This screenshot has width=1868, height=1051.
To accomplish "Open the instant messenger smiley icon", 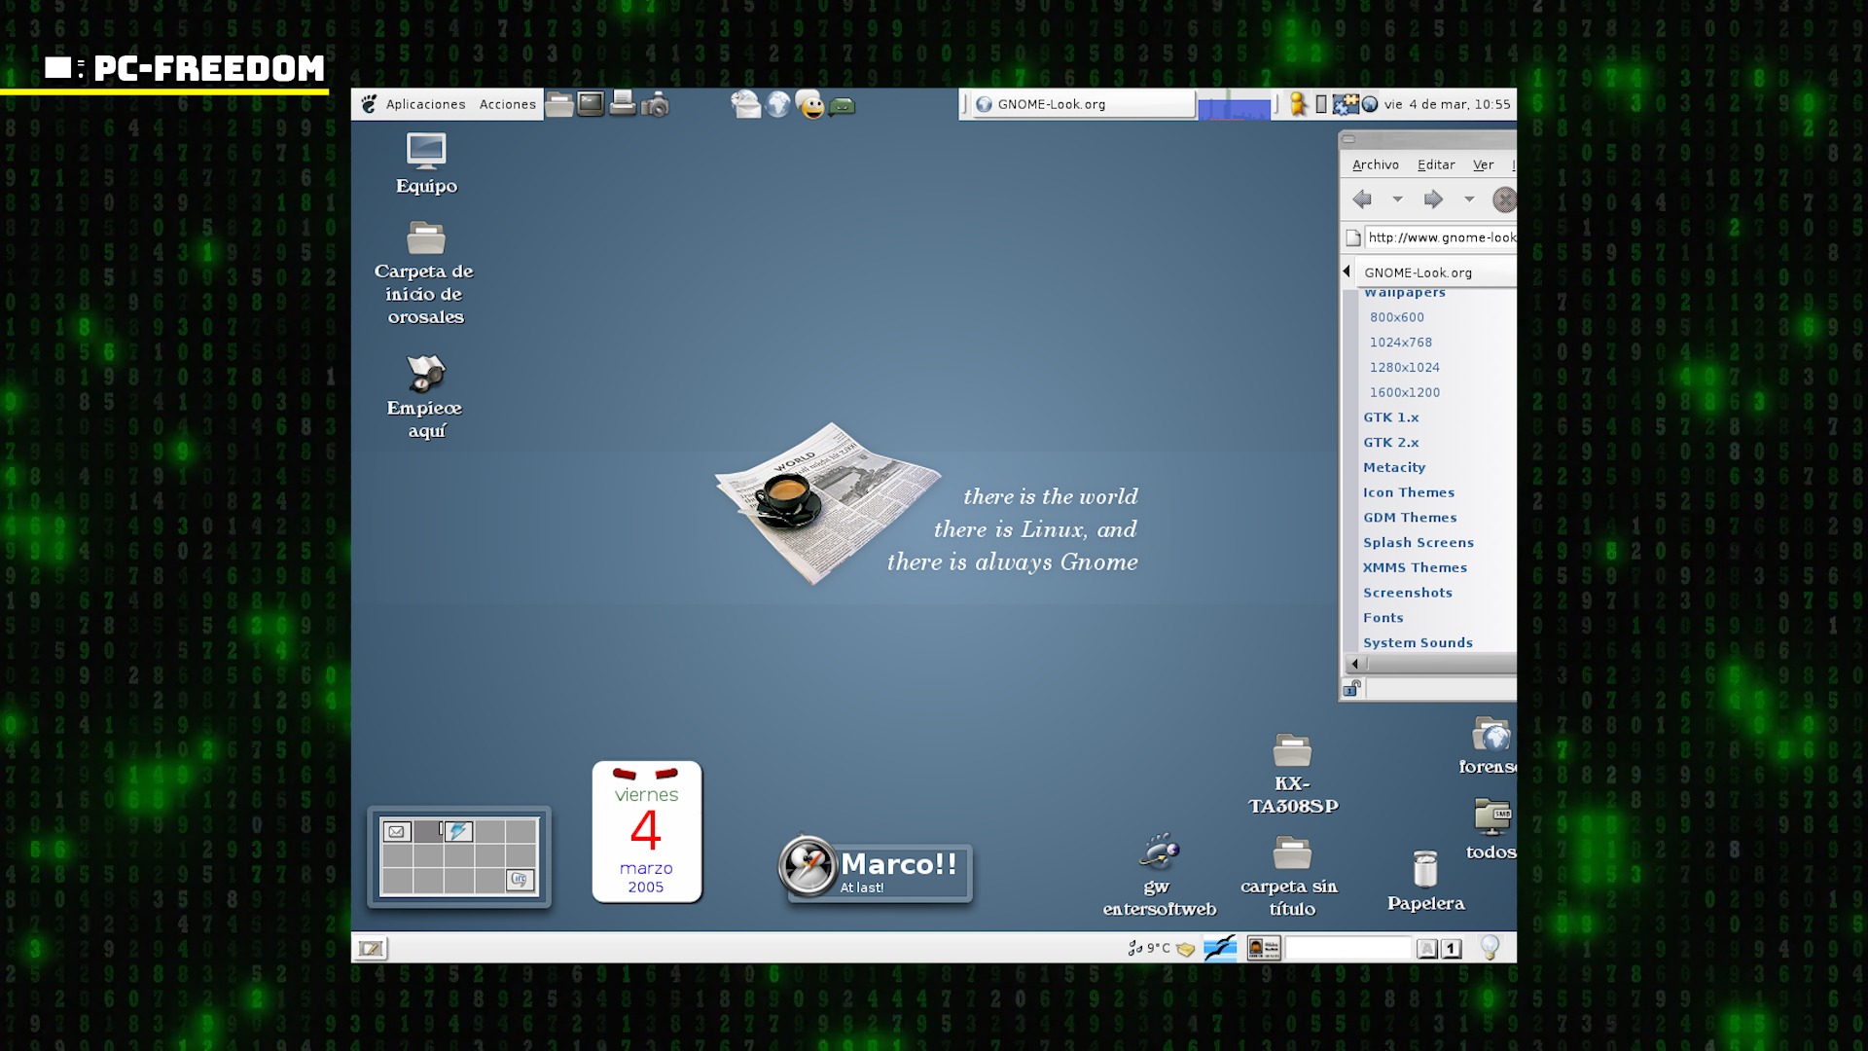I will (x=809, y=104).
